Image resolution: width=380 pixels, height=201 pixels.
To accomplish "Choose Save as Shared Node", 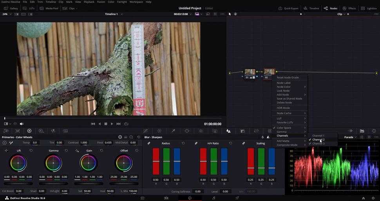I will coord(290,99).
